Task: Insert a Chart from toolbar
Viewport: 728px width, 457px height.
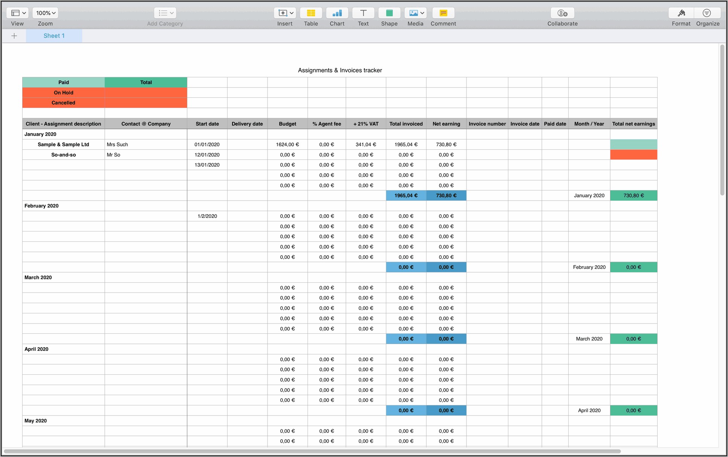Action: coord(337,13)
